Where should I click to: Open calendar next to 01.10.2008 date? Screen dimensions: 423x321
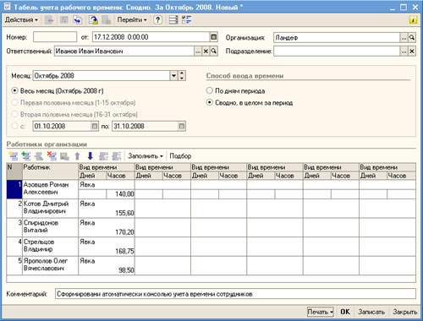coord(95,126)
